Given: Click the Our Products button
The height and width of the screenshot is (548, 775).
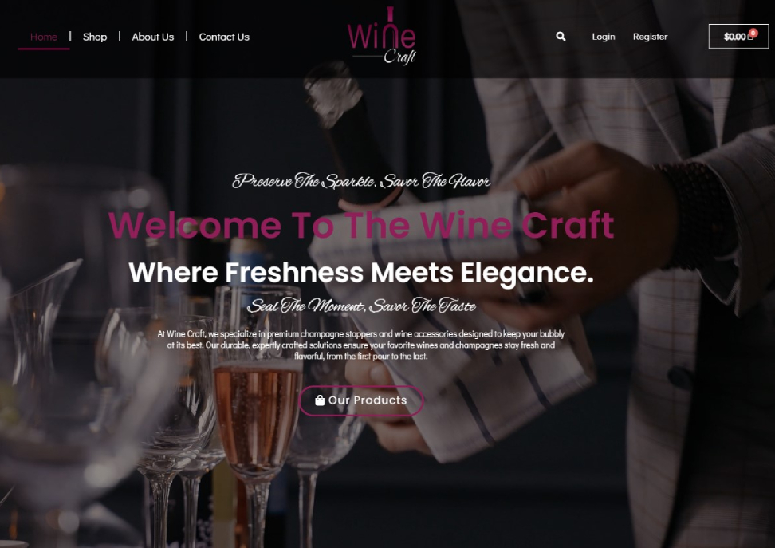Looking at the screenshot, I should point(361,400).
